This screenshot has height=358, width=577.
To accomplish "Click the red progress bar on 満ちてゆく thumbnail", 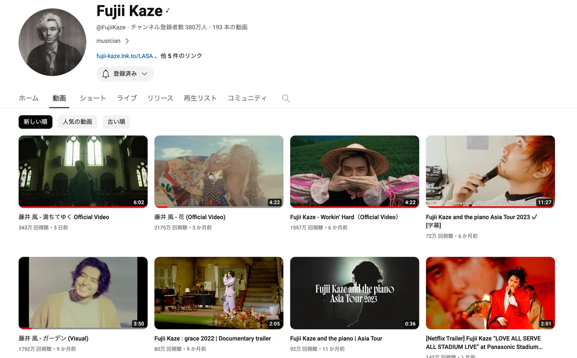I will coord(83,207).
